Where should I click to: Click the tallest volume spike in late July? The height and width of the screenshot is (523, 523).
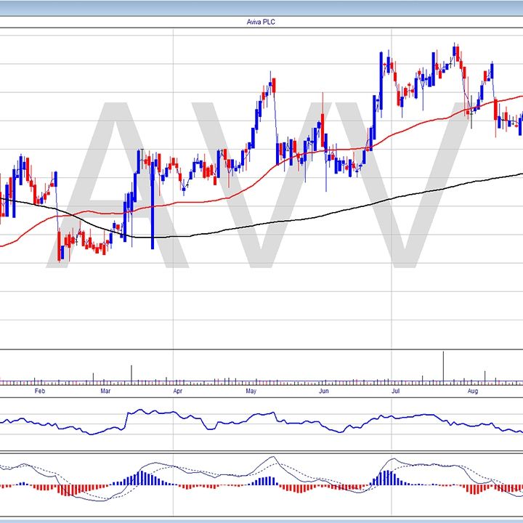(442, 367)
